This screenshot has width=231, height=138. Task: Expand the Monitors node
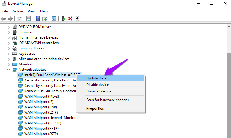(x=9, y=64)
